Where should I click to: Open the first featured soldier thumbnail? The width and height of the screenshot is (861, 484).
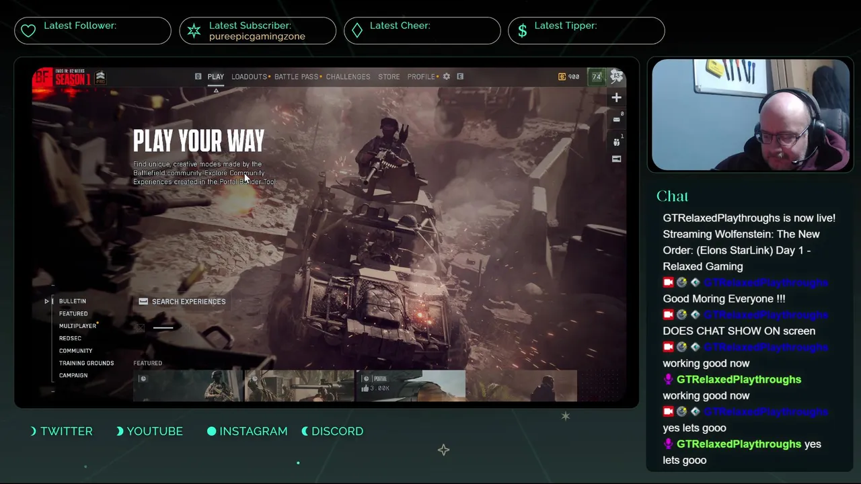pyautogui.click(x=187, y=385)
